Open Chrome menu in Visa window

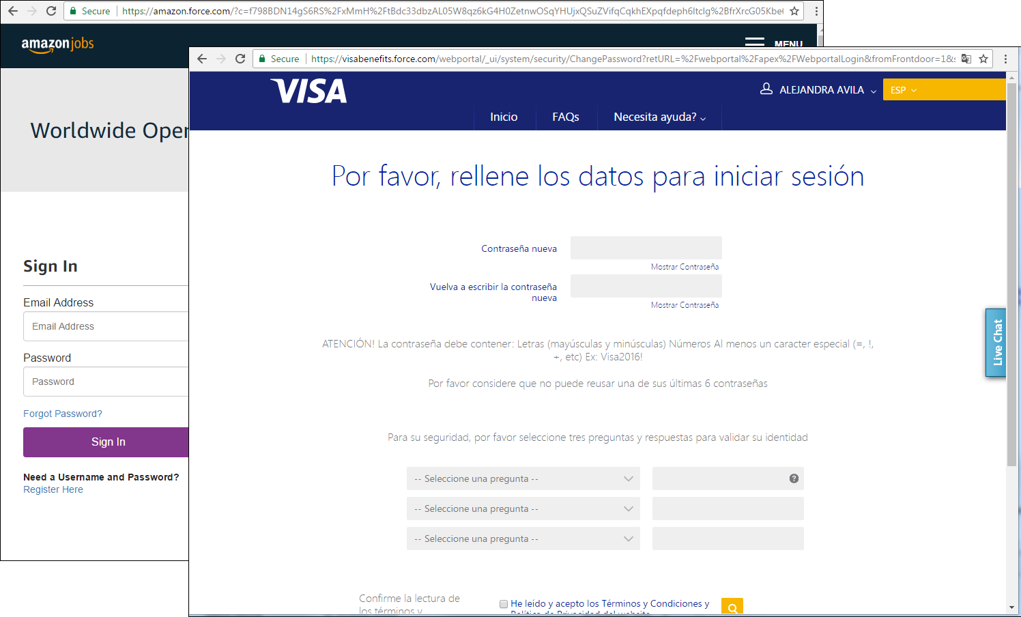click(1005, 59)
